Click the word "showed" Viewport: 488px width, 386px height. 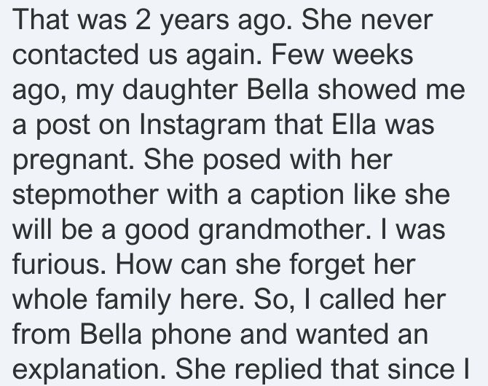click(x=366, y=90)
